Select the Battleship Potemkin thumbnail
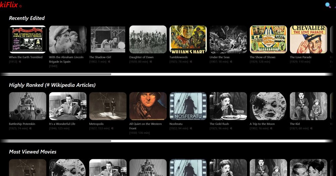 coord(28,106)
